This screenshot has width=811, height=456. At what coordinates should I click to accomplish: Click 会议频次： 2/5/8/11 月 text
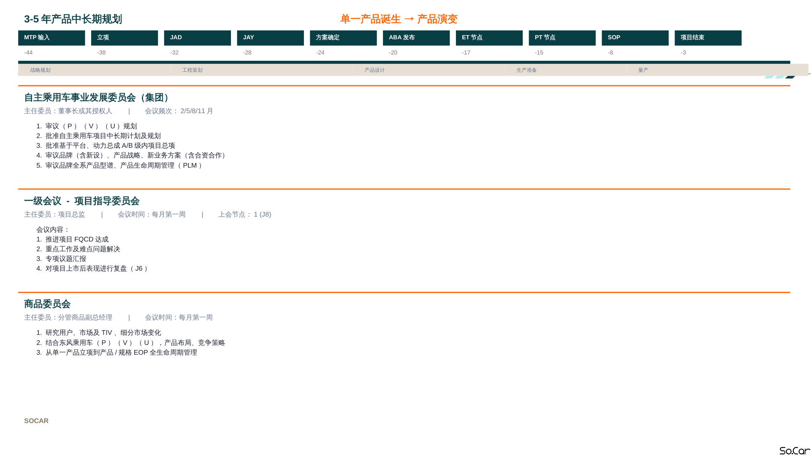179,111
